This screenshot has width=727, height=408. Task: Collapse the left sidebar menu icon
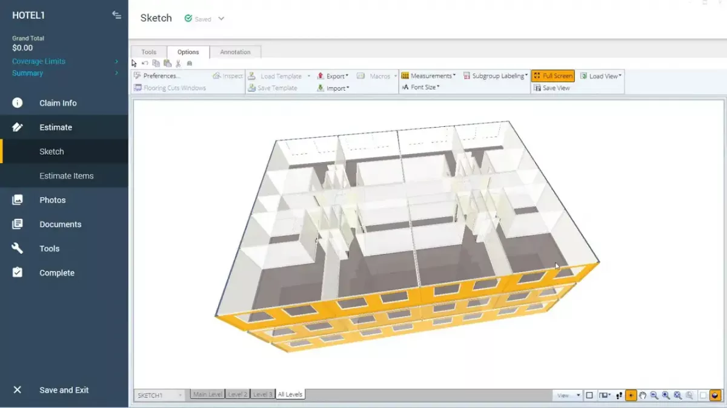click(116, 15)
